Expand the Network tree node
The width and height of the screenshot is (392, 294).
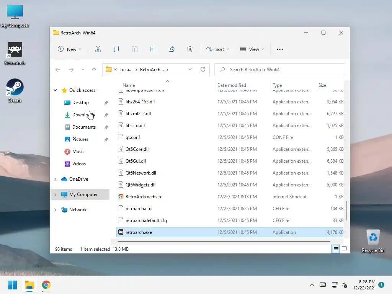tap(55, 210)
